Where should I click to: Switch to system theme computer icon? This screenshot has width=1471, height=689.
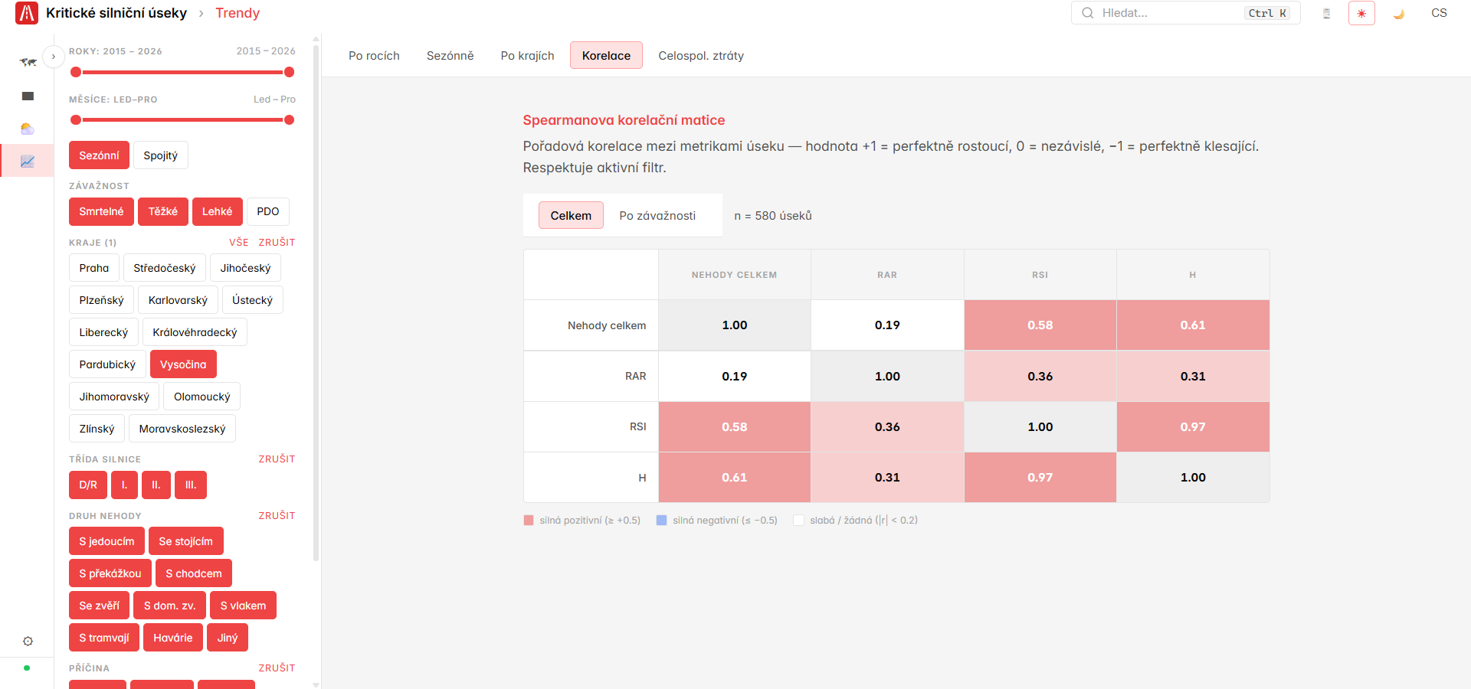click(x=1326, y=13)
